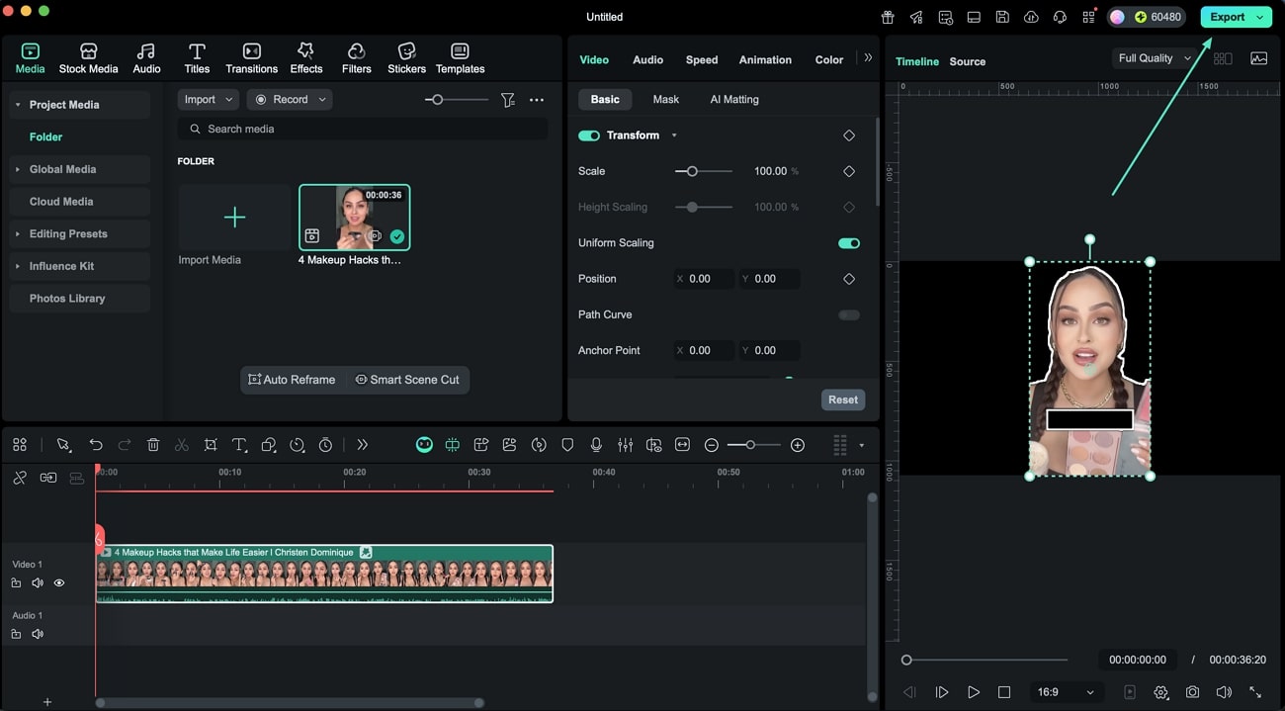The image size is (1285, 711).
Task: Open the Audio Mixer sliders icon
Action: pos(625,445)
